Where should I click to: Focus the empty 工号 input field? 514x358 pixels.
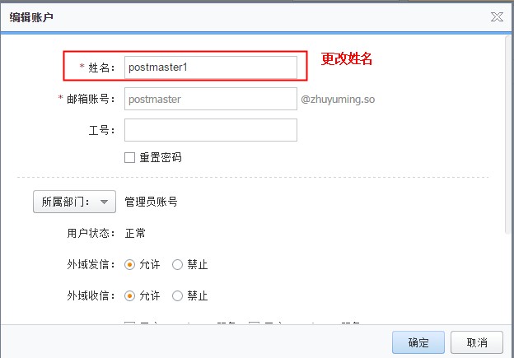210,130
